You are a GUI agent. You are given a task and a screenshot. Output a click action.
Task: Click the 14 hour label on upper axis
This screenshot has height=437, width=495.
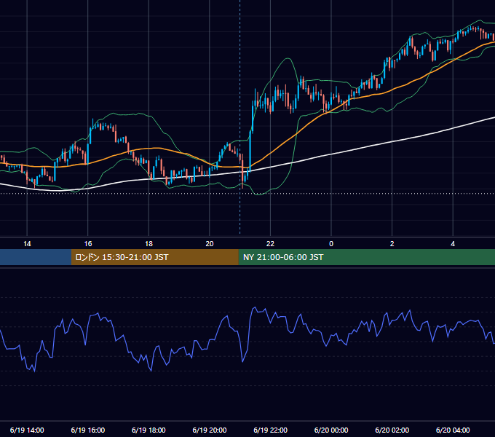(x=27, y=244)
